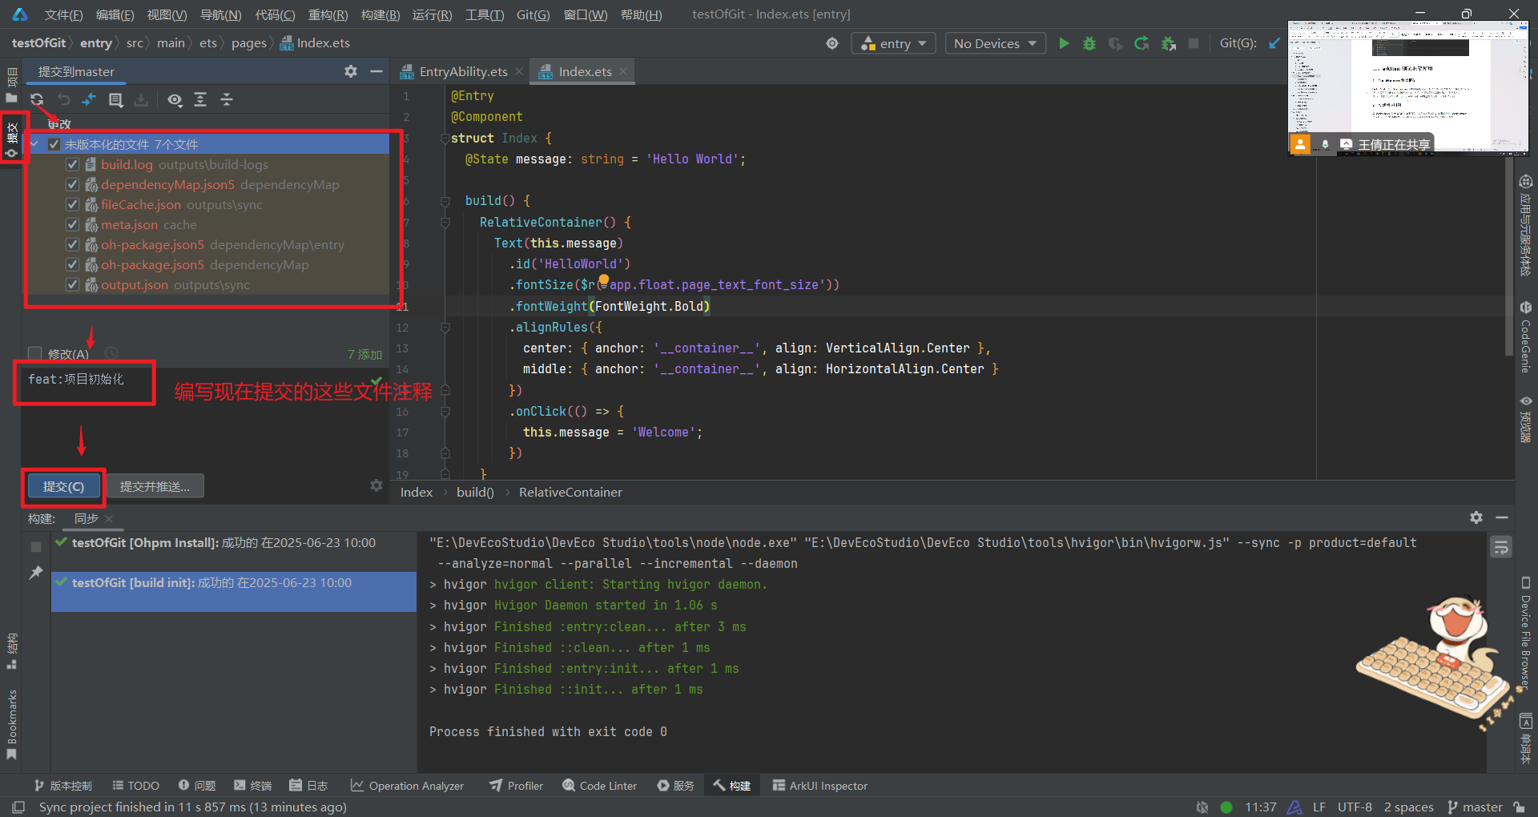
Task: Click the refresh changes icon in commit toolbar
Action: 37,99
